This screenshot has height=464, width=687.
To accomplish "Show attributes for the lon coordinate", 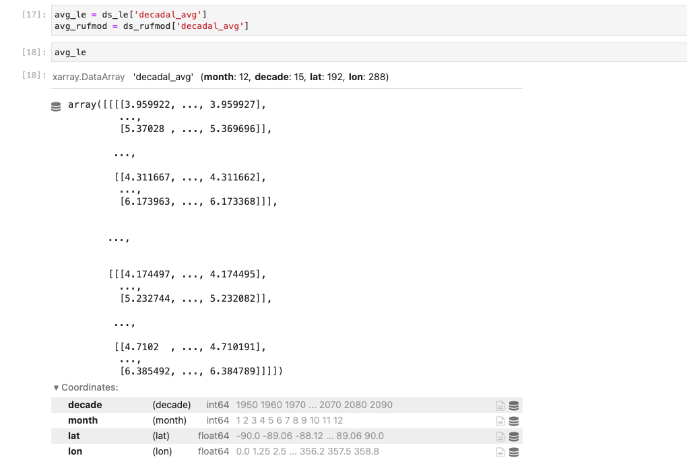I will click(x=500, y=452).
